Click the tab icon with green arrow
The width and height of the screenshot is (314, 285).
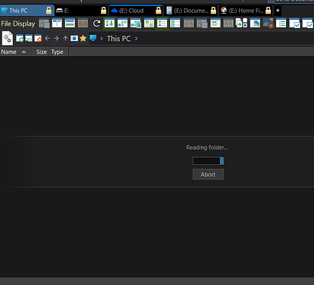tap(29, 38)
